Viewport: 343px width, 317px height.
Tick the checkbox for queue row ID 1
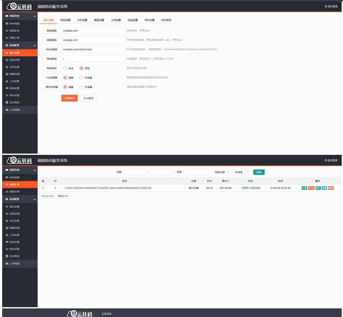point(43,188)
